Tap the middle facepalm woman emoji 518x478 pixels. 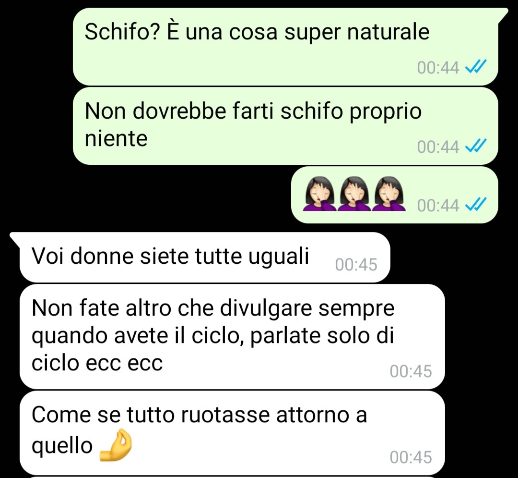[x=354, y=194]
